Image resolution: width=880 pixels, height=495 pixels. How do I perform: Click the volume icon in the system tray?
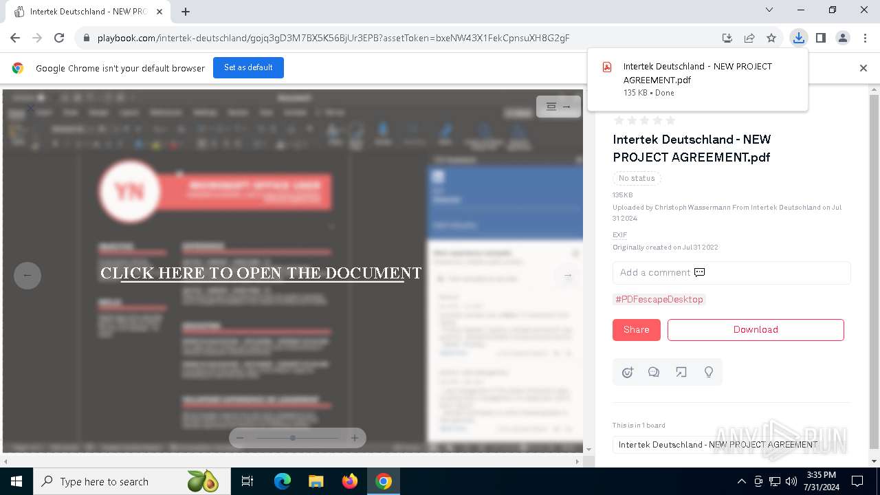coord(791,481)
